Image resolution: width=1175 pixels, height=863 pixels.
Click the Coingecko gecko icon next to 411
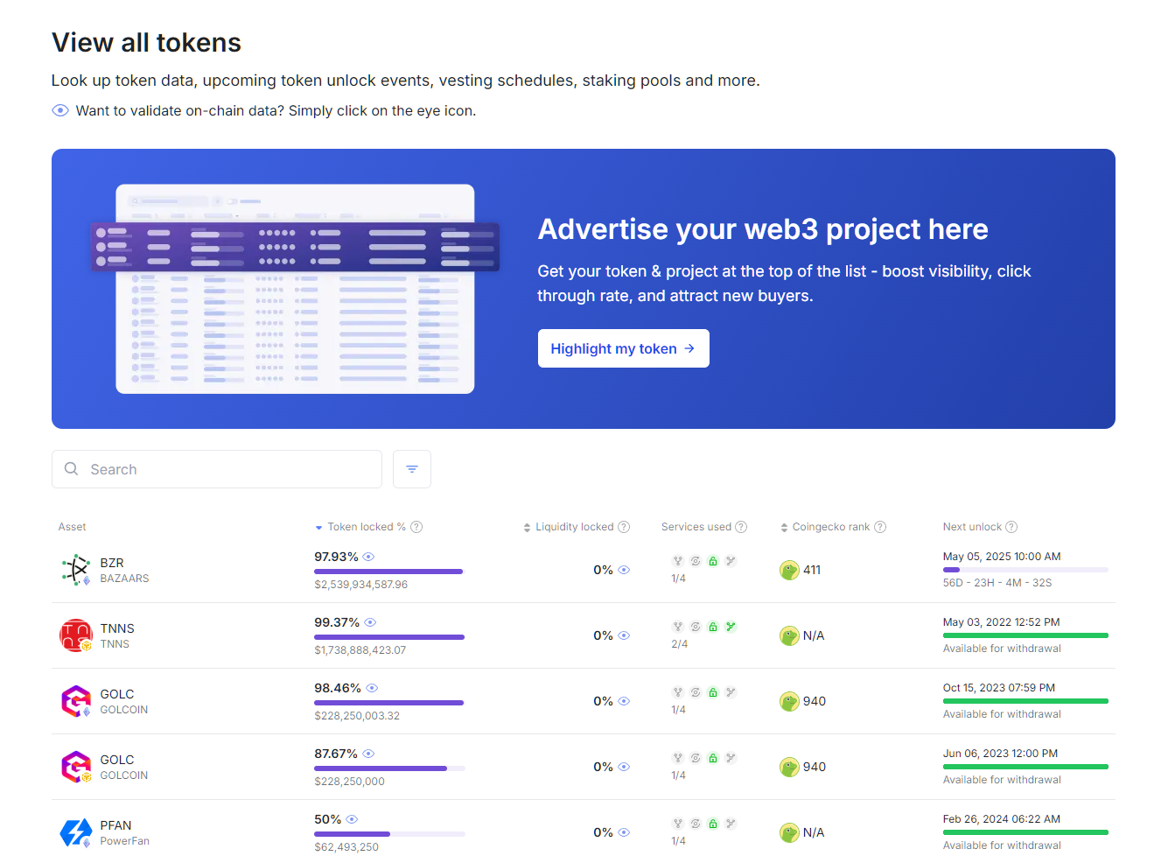(x=788, y=569)
